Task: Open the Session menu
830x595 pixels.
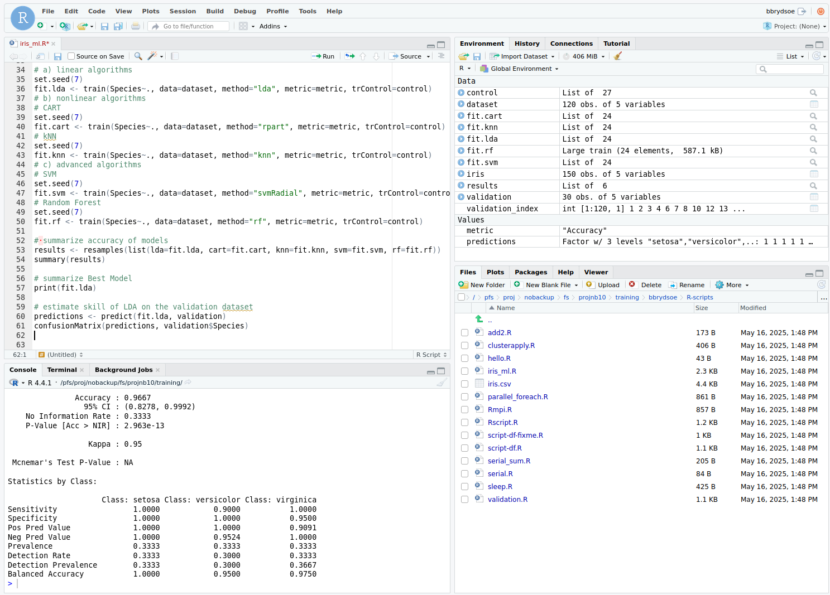Action: point(183,11)
